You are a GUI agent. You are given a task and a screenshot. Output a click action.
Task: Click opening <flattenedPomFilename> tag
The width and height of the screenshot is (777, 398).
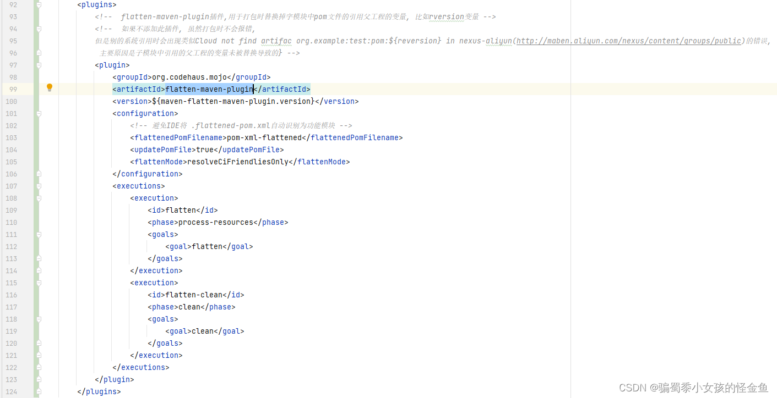pos(178,137)
